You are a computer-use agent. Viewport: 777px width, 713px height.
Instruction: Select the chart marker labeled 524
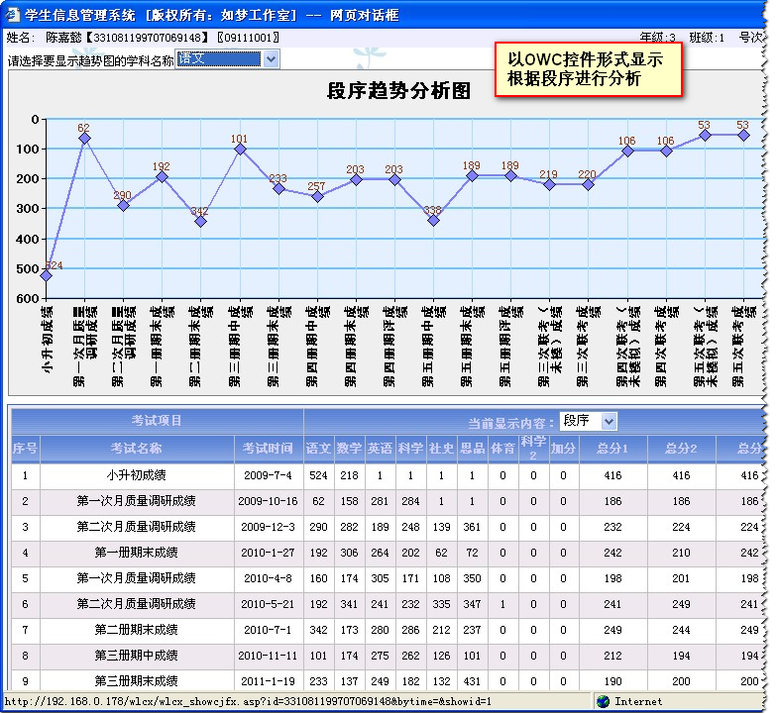pos(46,275)
